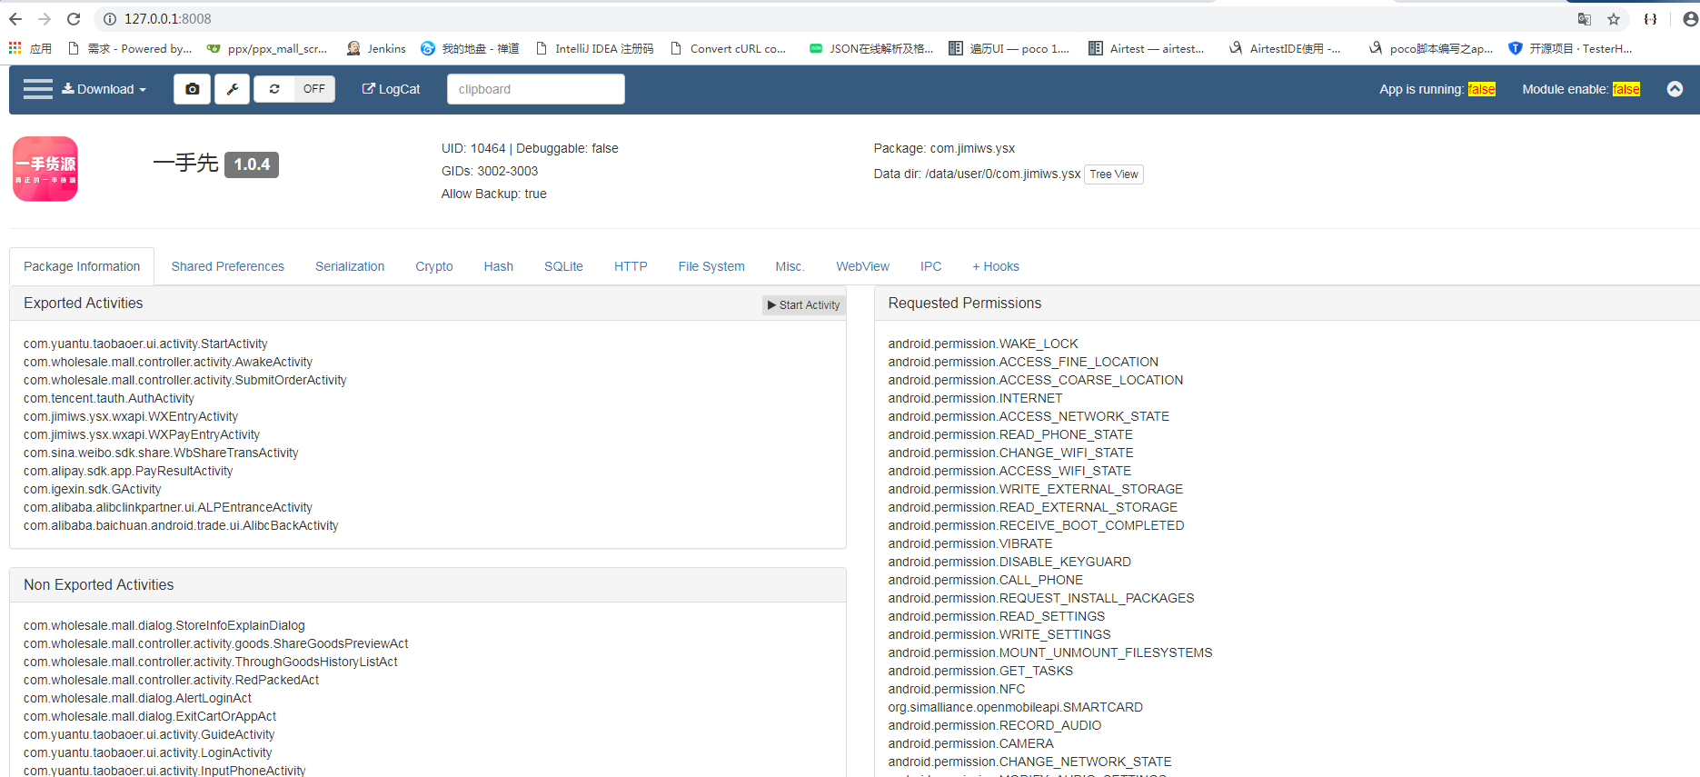Image resolution: width=1700 pixels, height=777 pixels.
Task: Open the IntelliJ IDEA bookmark
Action: pyautogui.click(x=594, y=49)
